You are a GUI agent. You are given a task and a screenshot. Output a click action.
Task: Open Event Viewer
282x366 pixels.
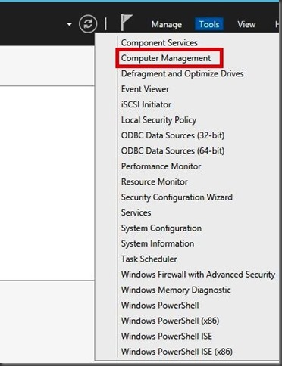(145, 89)
